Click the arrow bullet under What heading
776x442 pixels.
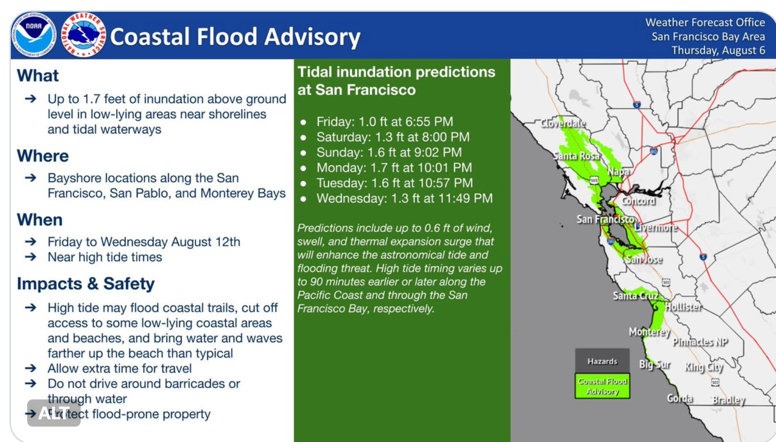(31, 99)
